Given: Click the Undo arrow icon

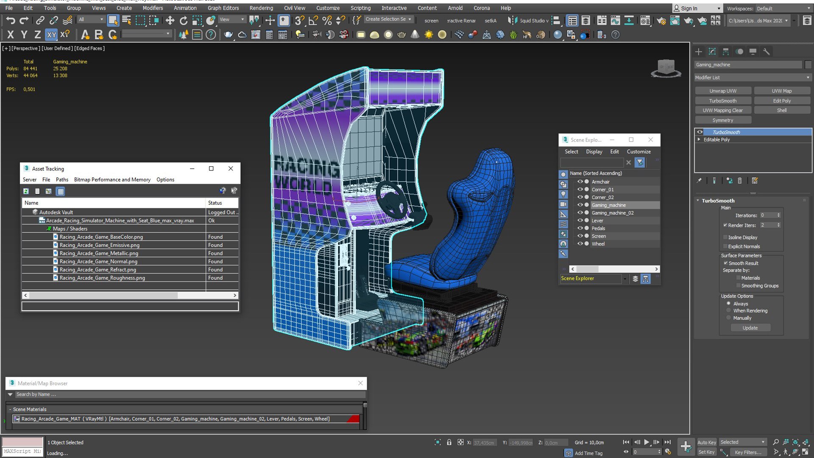Looking at the screenshot, I should click(10, 20).
